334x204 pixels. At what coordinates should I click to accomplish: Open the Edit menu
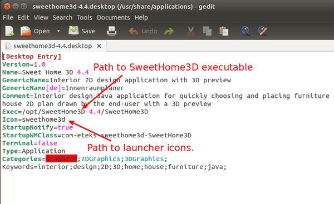click(x=23, y=17)
